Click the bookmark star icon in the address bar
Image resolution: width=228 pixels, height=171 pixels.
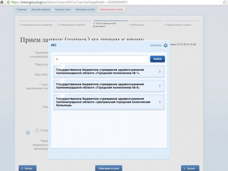coord(225,2)
